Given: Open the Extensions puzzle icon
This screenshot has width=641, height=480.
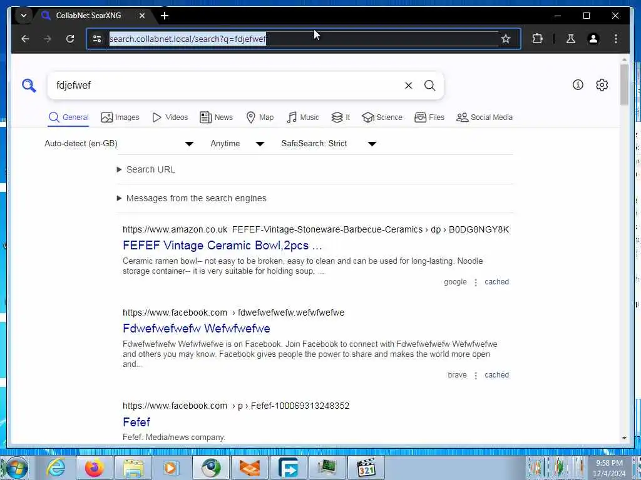Looking at the screenshot, I should point(537,39).
